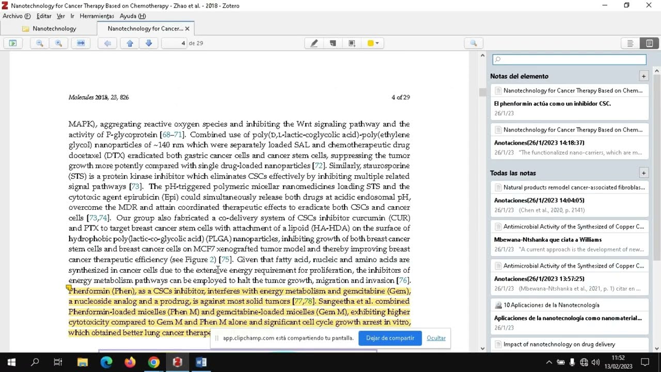Zoom out of the PDF

[x=40, y=43]
